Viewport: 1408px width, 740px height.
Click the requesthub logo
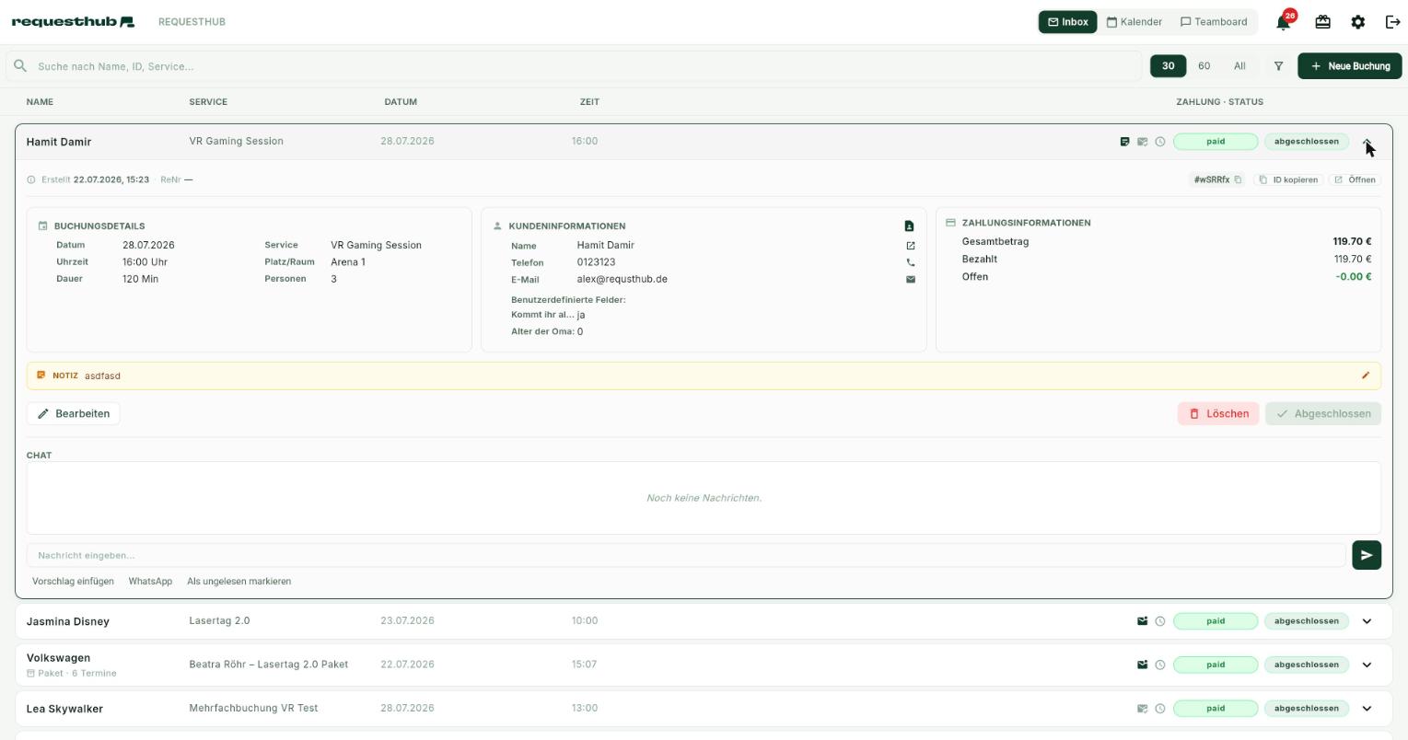tap(73, 21)
